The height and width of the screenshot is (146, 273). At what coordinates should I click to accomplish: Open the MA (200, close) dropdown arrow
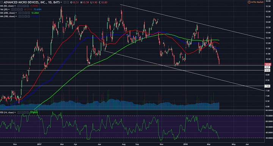[x=16, y=13]
